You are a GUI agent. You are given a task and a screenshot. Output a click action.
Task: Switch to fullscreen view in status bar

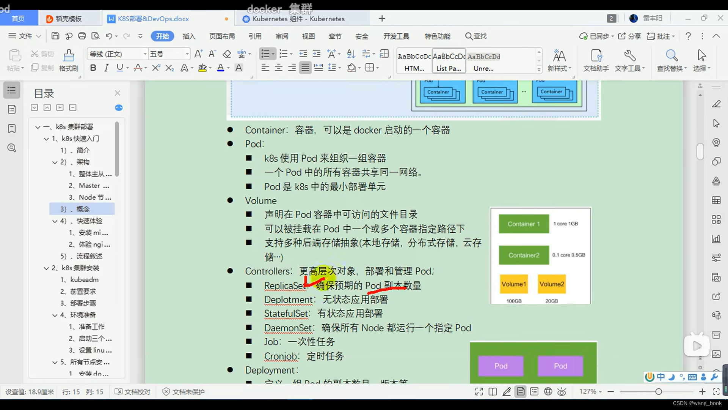click(479, 392)
